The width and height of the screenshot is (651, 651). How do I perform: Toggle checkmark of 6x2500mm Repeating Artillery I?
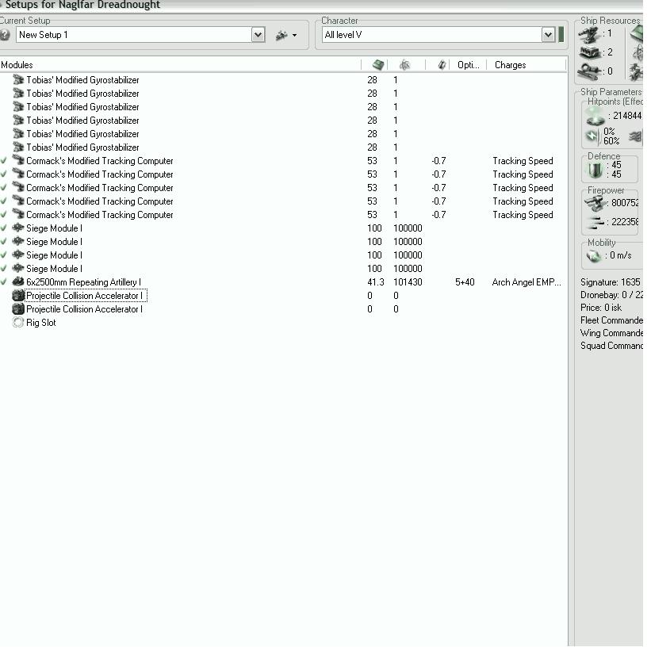tap(4, 282)
